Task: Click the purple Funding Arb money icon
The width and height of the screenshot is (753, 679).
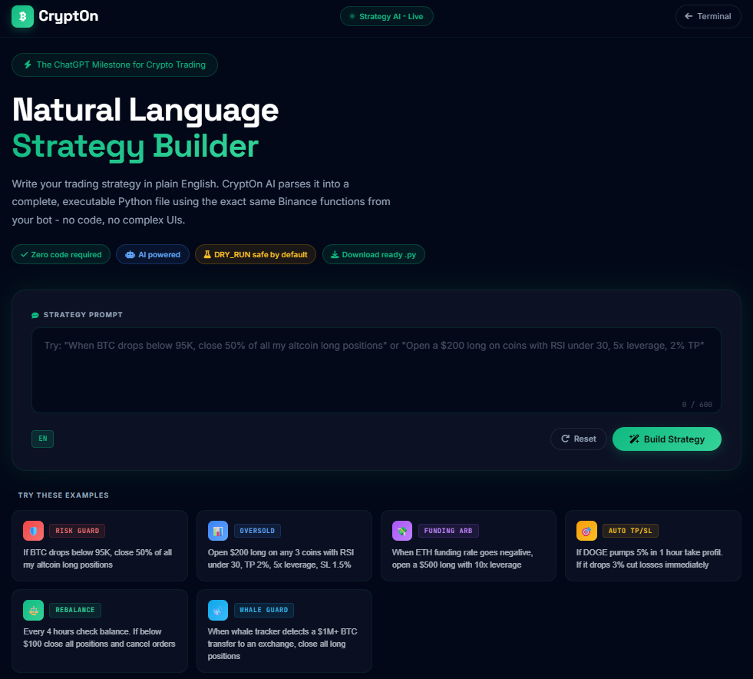Action: click(x=402, y=531)
